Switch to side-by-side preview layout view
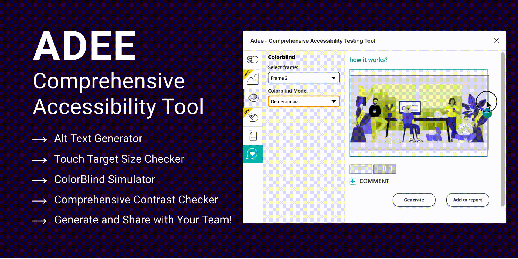 click(384, 169)
